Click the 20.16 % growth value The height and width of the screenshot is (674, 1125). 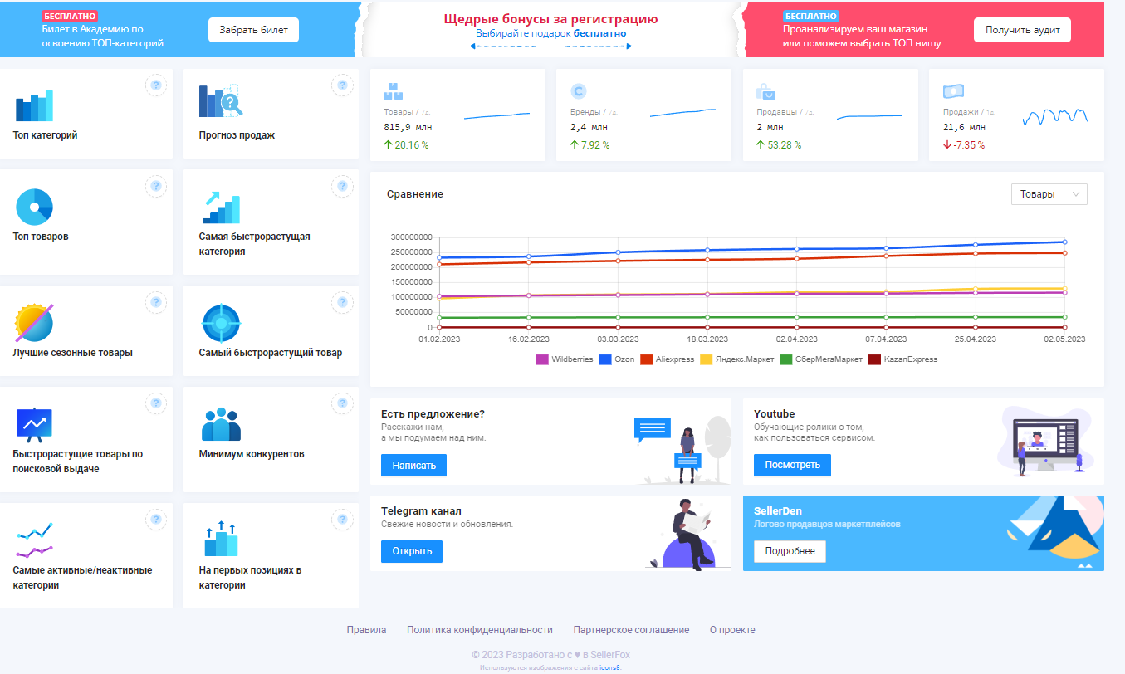412,145
